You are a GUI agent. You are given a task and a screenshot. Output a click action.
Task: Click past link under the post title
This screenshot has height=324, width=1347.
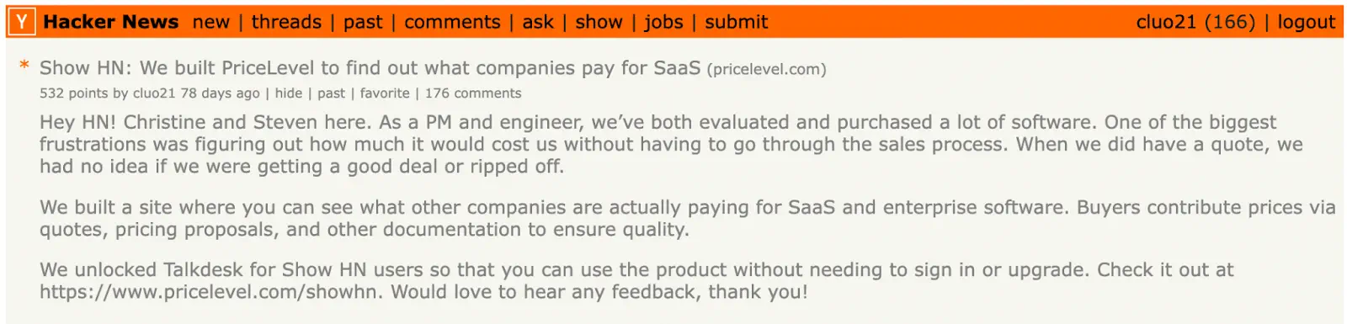(331, 93)
